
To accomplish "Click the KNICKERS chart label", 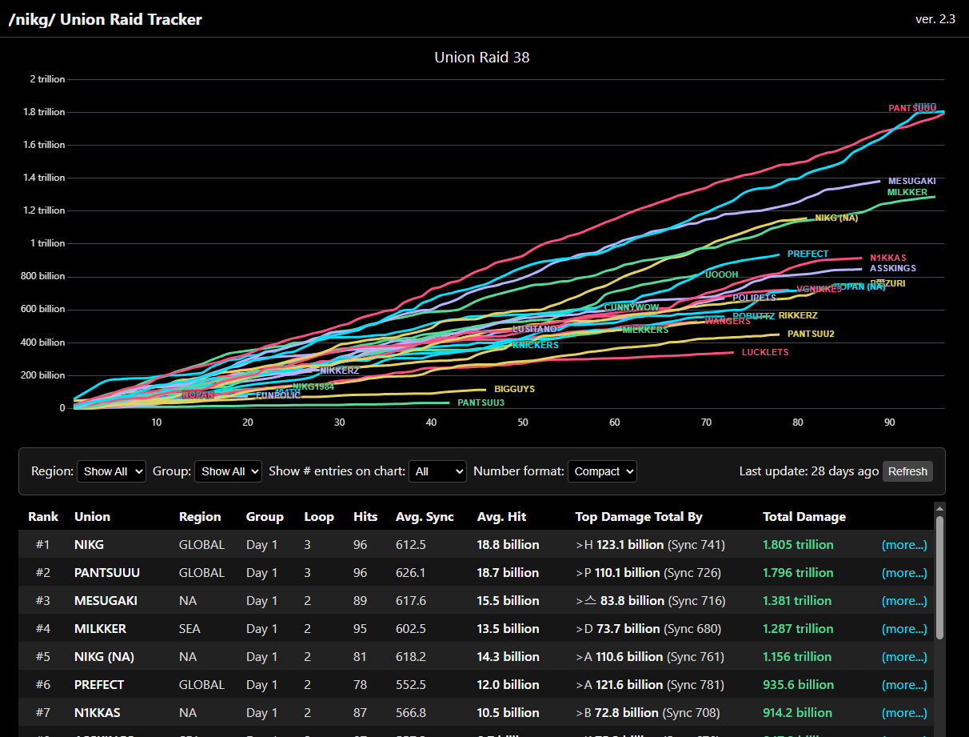I will 535,346.
